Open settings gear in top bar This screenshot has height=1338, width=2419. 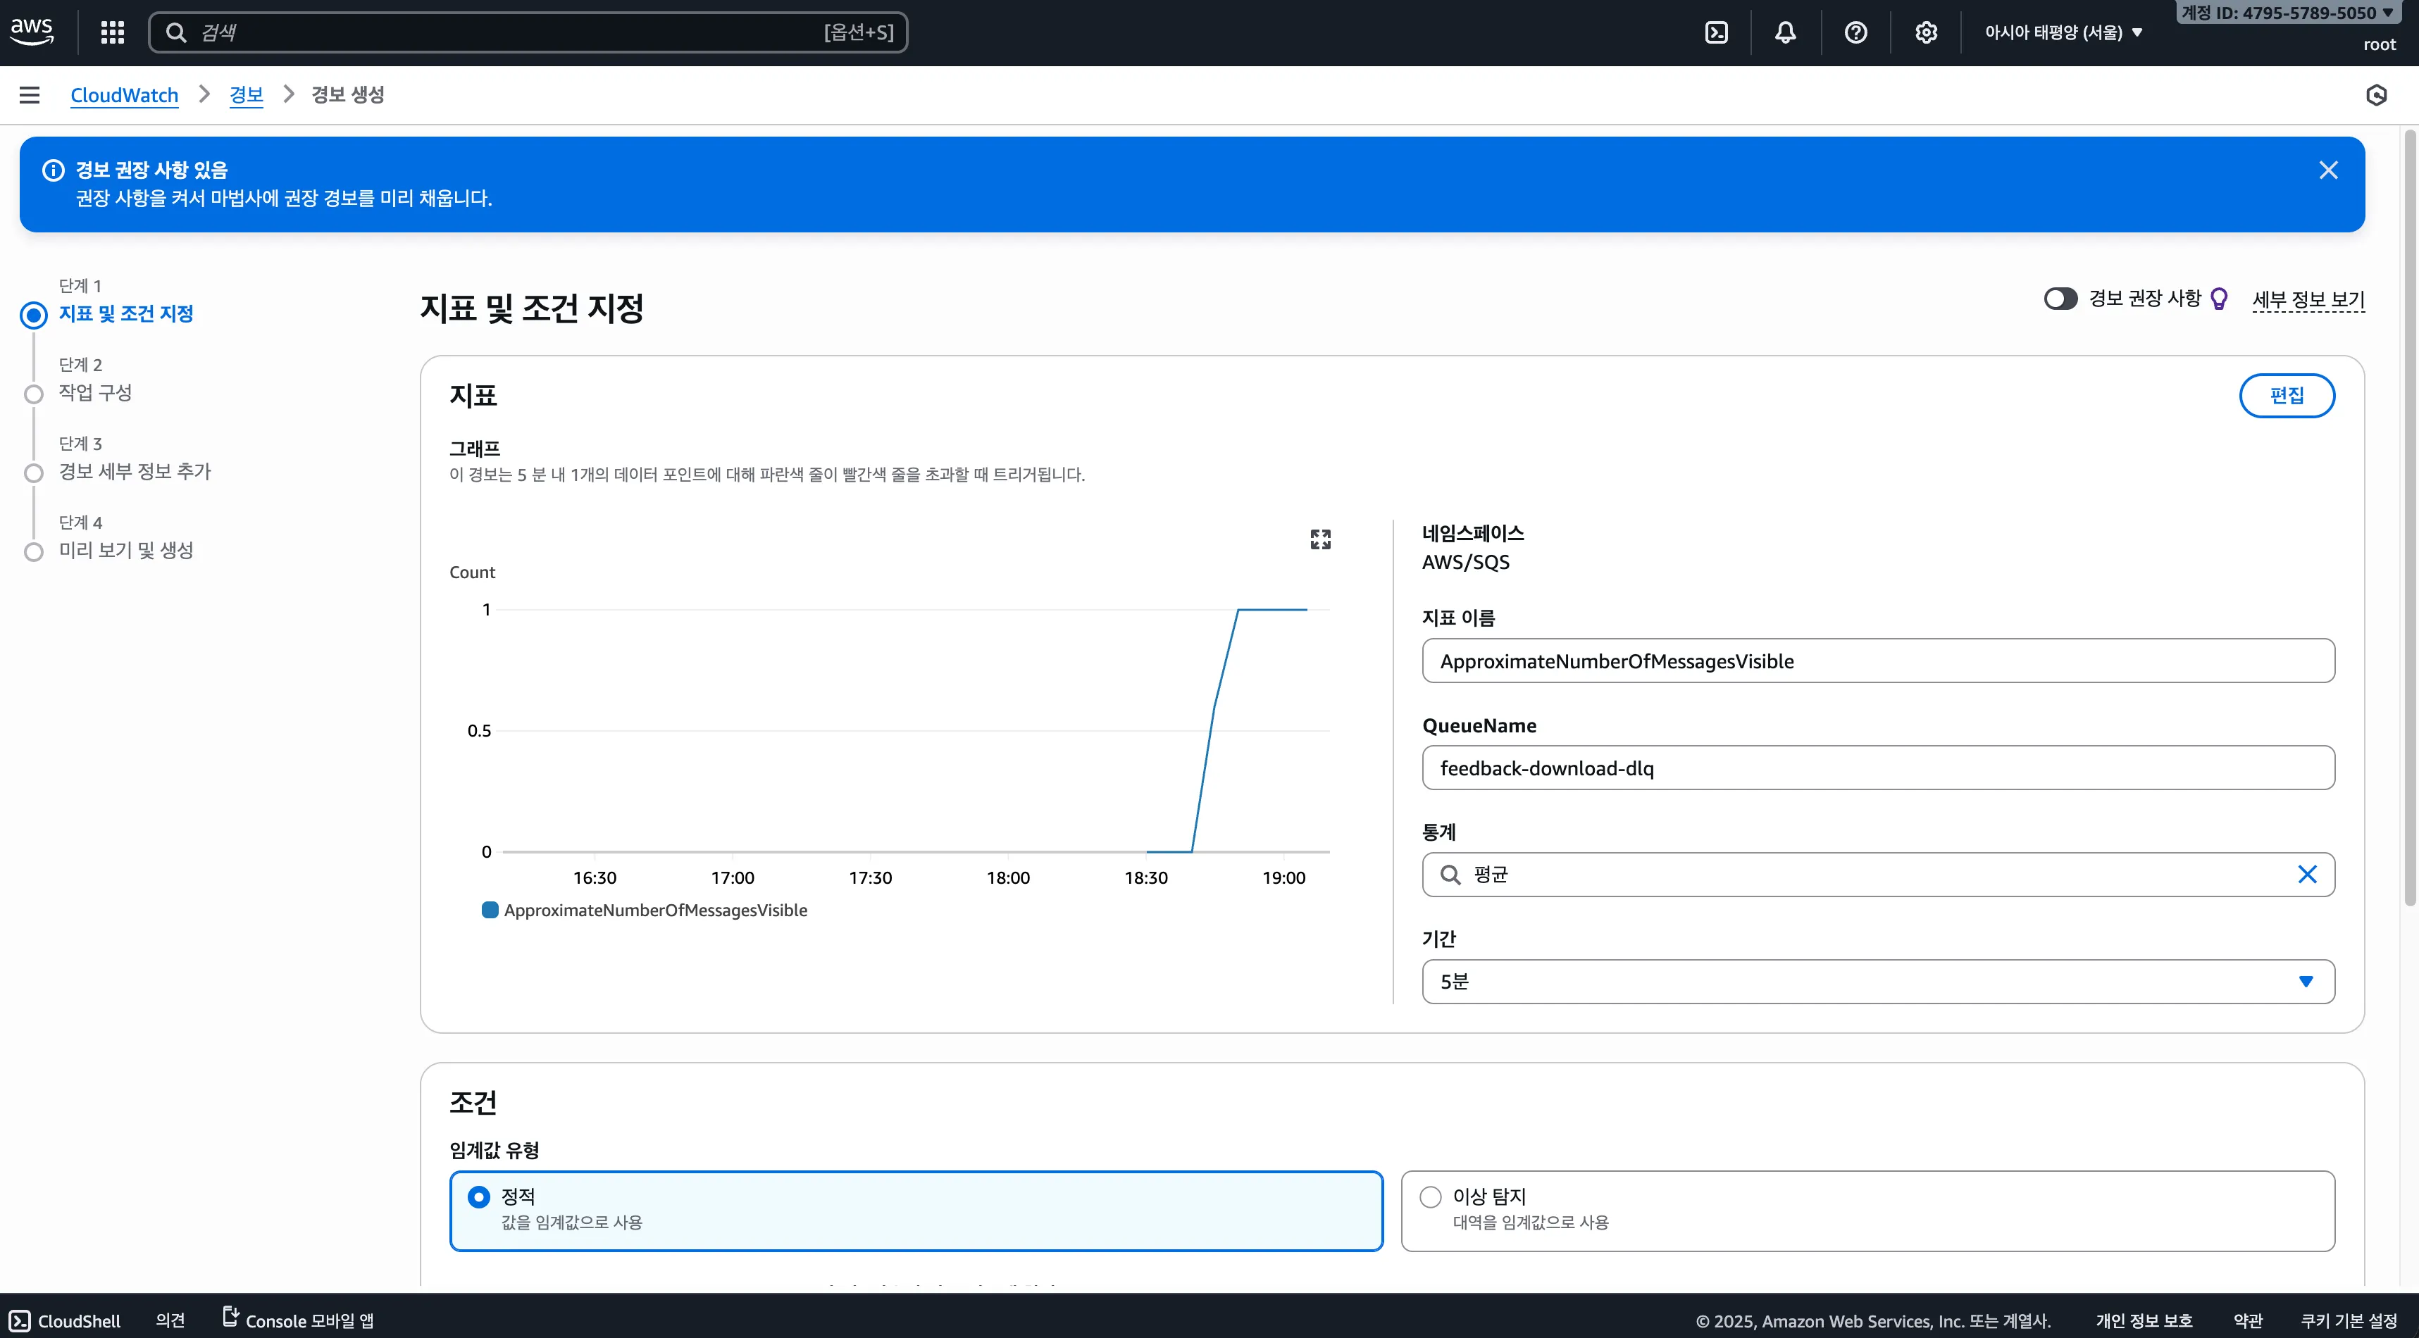point(1926,33)
